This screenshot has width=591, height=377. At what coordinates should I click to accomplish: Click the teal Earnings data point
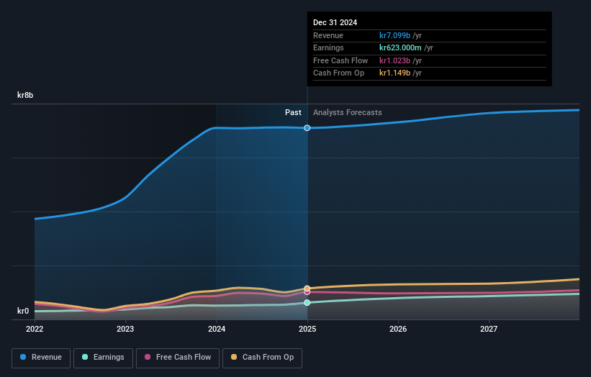[307, 302]
